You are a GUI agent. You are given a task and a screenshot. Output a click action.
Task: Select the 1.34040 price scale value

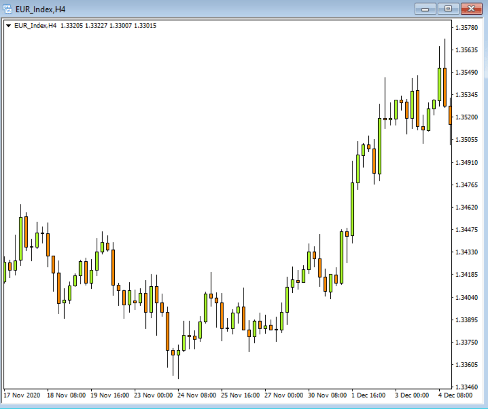point(467,297)
